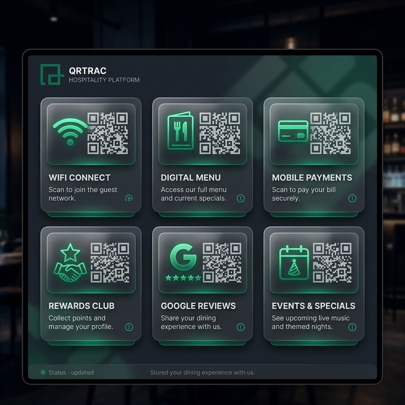
Task: Click the info icon in Google Reviews card
Action: (x=241, y=327)
